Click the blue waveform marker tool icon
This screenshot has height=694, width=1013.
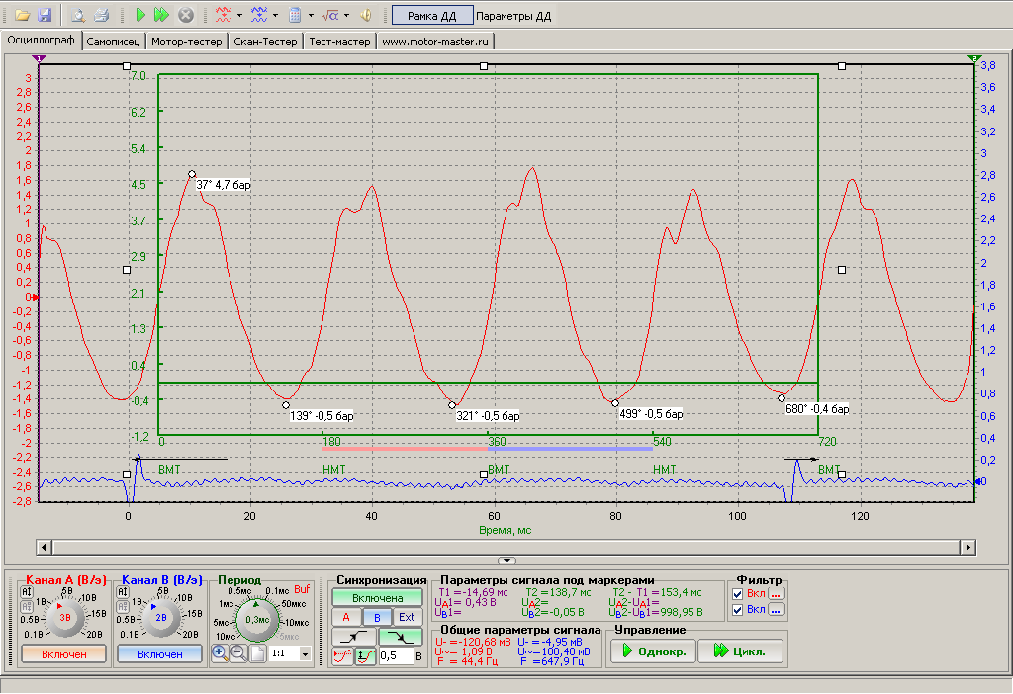[x=259, y=15]
